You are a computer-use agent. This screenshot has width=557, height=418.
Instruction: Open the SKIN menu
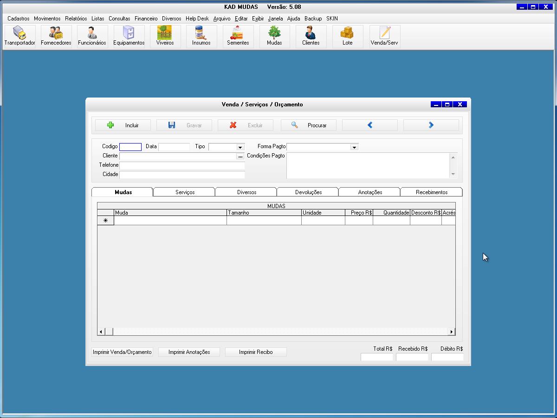[332, 19]
